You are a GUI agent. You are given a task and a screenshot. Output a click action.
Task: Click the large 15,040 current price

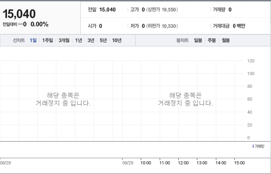pos(19,14)
